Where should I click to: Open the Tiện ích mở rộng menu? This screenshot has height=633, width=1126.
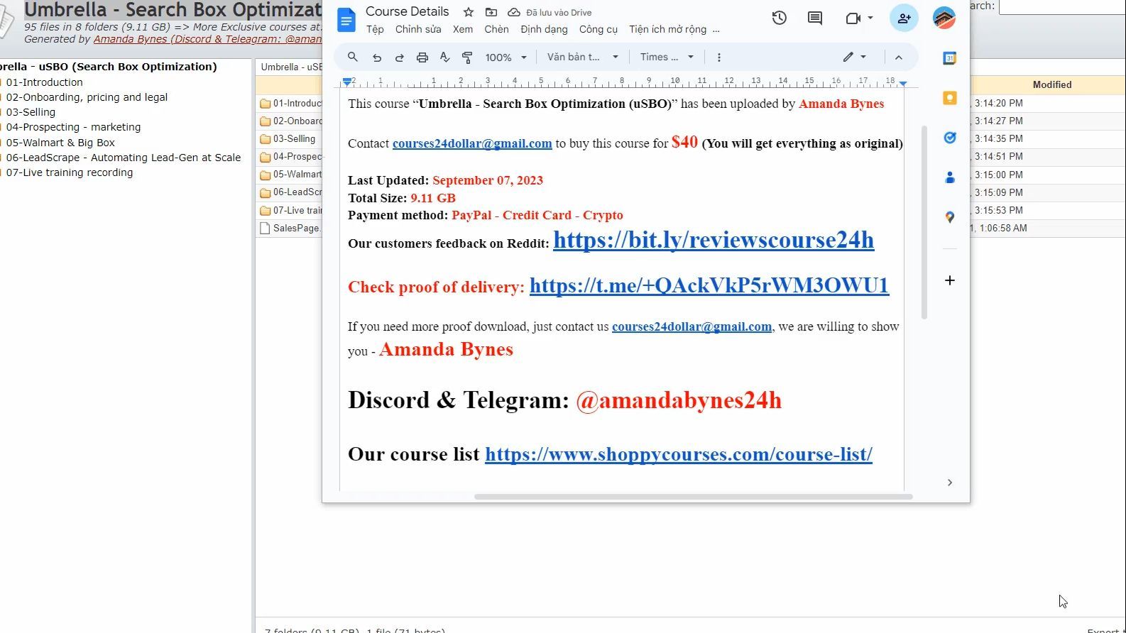[667, 29]
